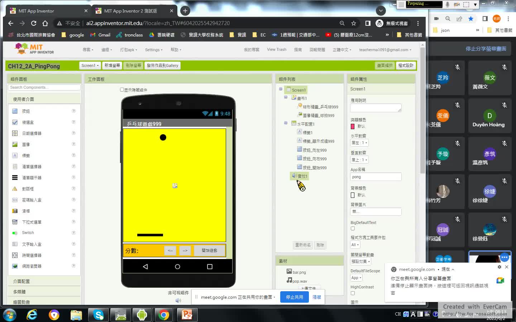Screen dimensions: 516x322
Task: Select the 日期選擇器 component icon in palette
Action: tap(15, 133)
